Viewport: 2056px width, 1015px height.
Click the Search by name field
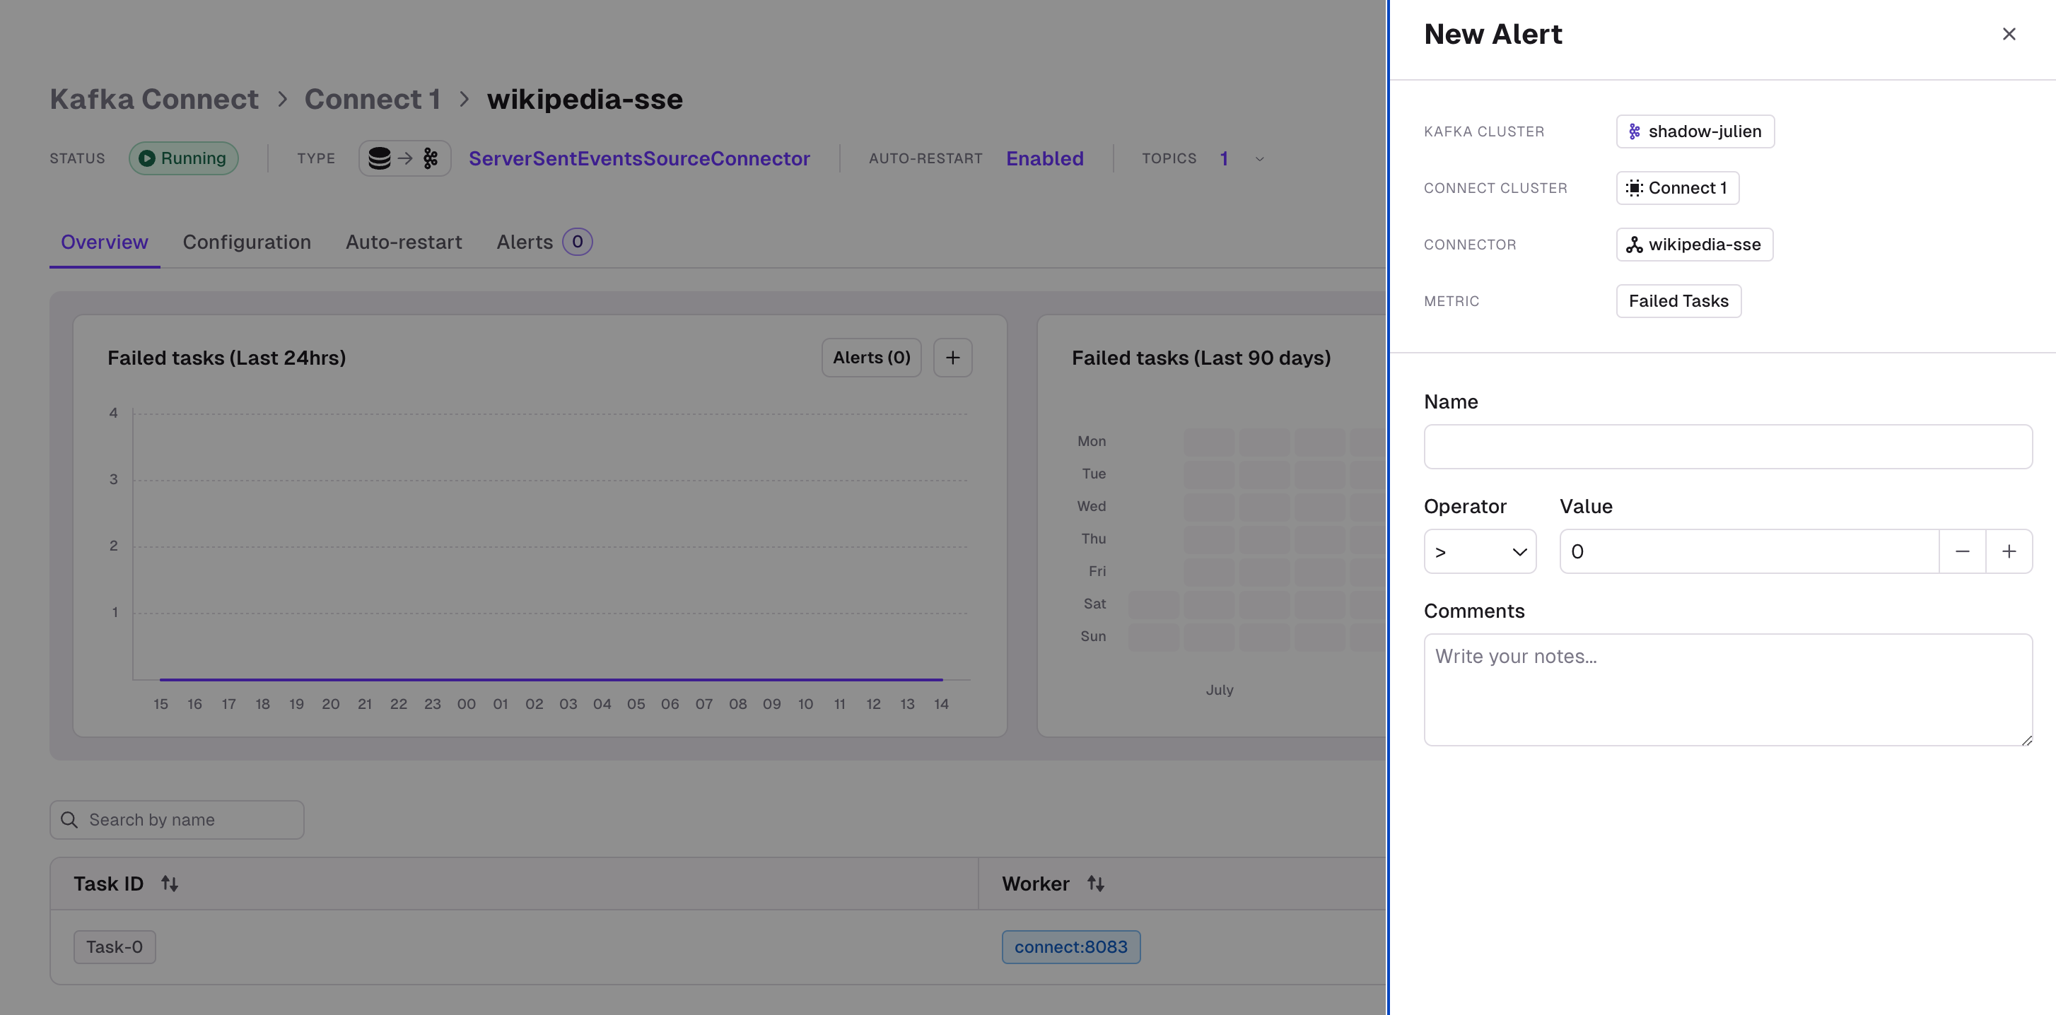point(176,819)
